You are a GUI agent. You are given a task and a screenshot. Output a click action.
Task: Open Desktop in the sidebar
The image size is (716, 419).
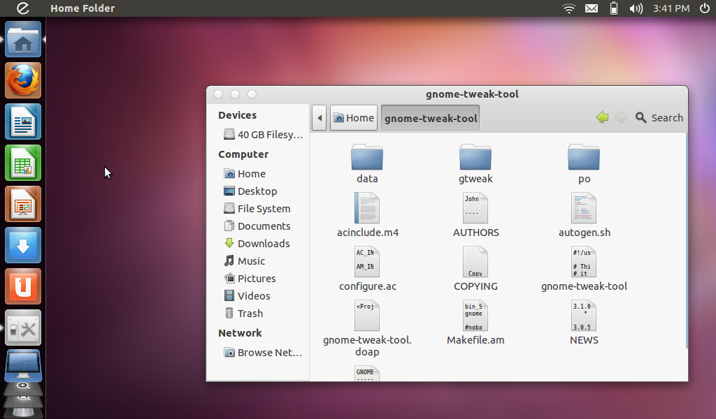[250, 191]
